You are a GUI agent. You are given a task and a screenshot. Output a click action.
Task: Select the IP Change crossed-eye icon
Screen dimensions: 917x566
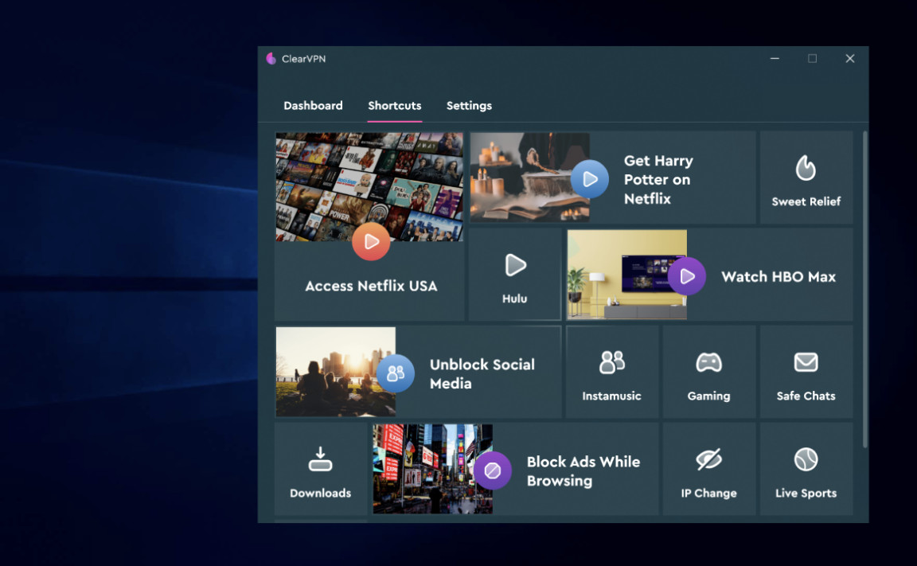coord(708,459)
